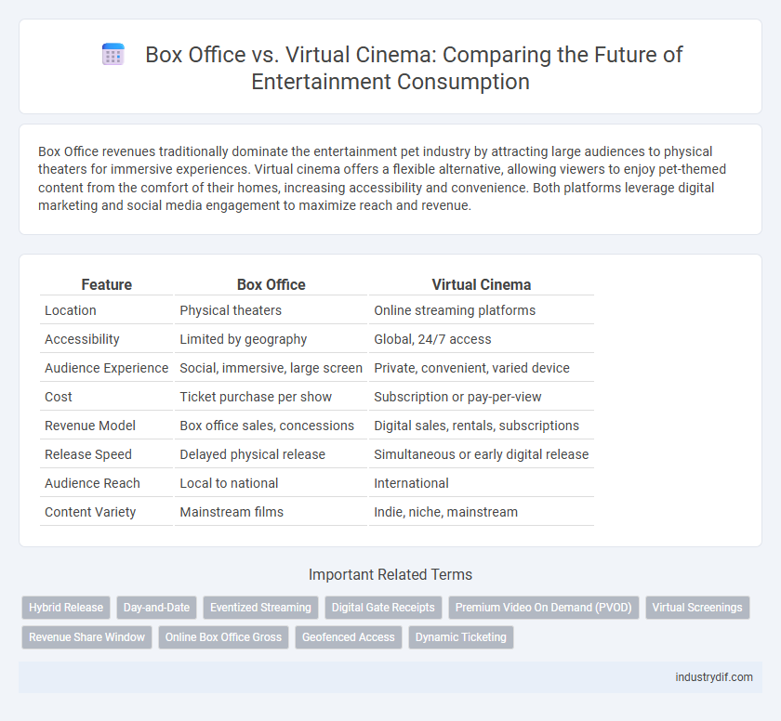Click the Limited by geography cell
This screenshot has width=781, height=721.
pos(271,339)
